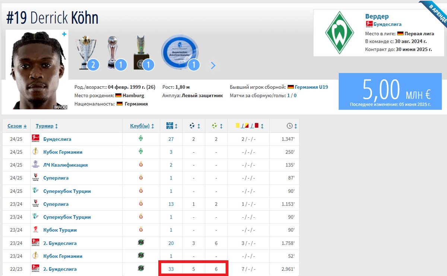Viewport: 447px width, 276px height.
Task: Click Galatasaray crest in ЛЧ Квалификация row
Action: (x=141, y=164)
